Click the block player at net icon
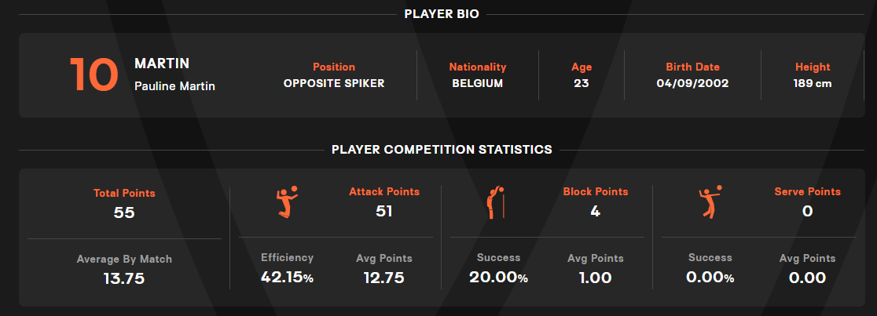877x316 pixels. tap(496, 203)
